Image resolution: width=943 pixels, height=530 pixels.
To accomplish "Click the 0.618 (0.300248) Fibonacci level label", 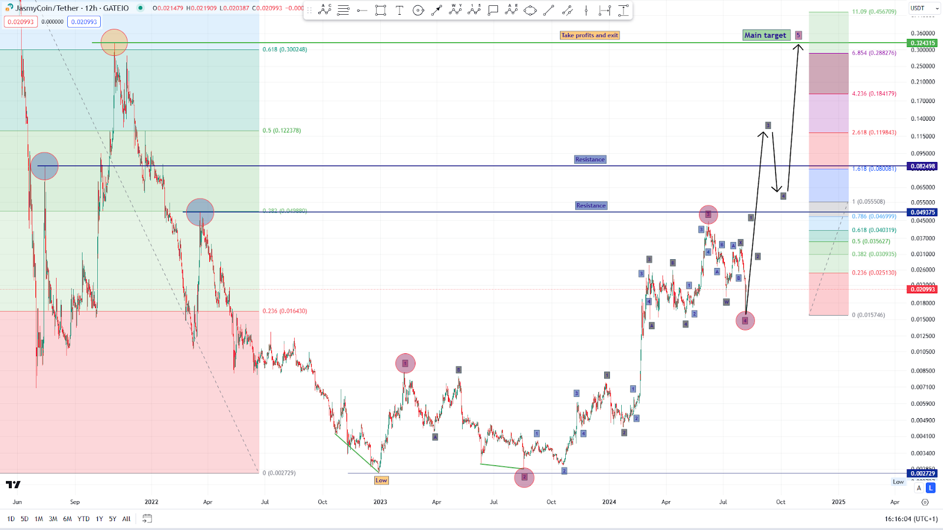I will point(285,49).
